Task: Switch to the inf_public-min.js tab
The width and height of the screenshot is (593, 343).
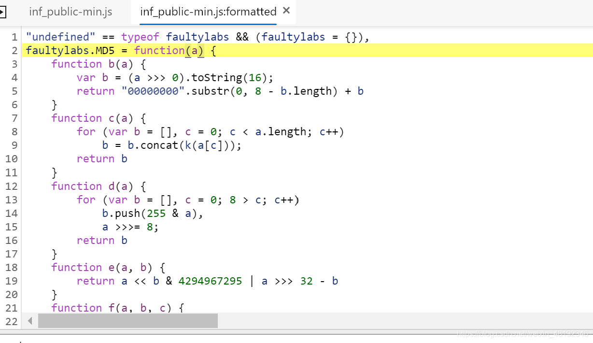Action: pos(71,12)
